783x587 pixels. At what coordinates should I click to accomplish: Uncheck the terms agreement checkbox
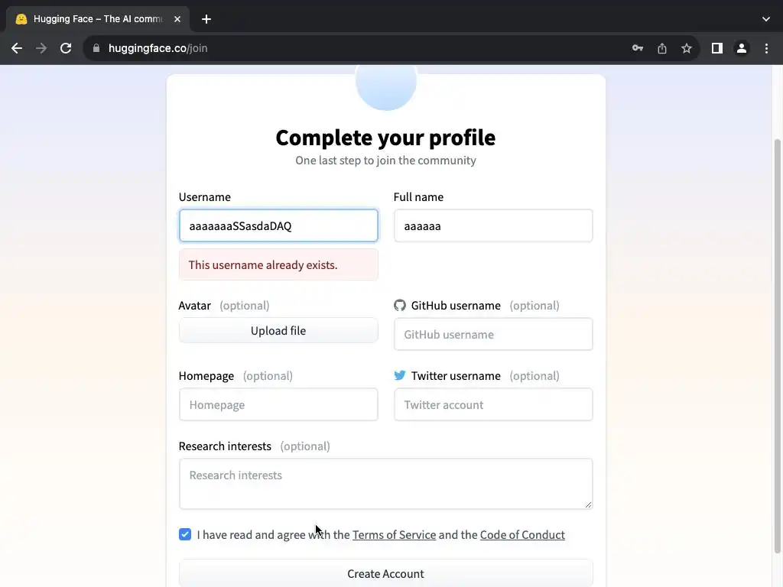pyautogui.click(x=185, y=534)
